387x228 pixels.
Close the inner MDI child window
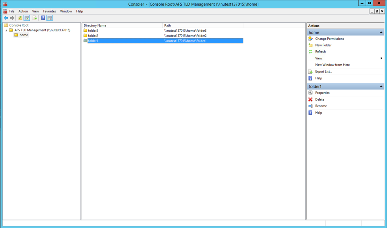click(382, 11)
